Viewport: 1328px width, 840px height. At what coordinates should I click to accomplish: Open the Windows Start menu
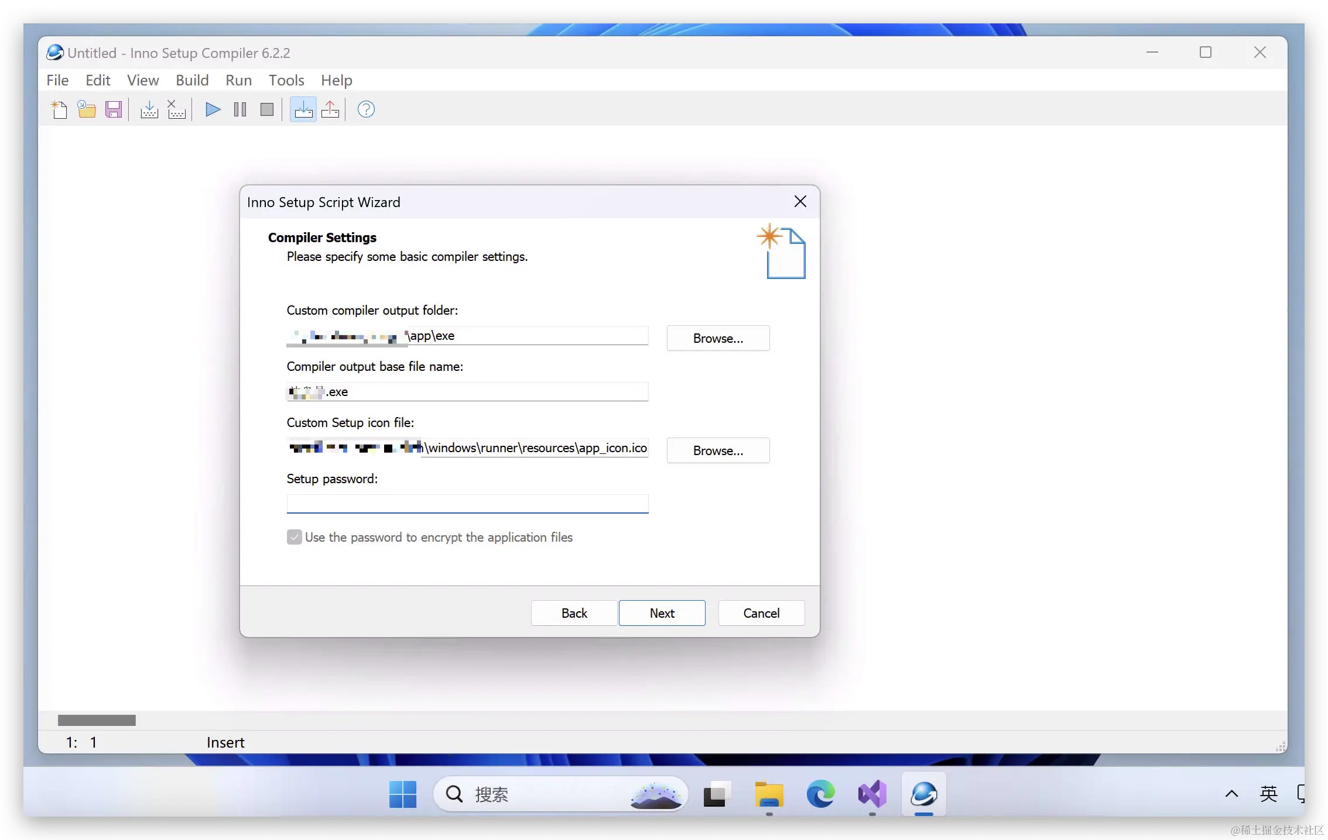click(x=403, y=794)
